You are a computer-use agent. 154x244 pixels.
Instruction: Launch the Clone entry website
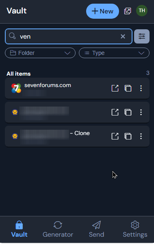(x=115, y=136)
